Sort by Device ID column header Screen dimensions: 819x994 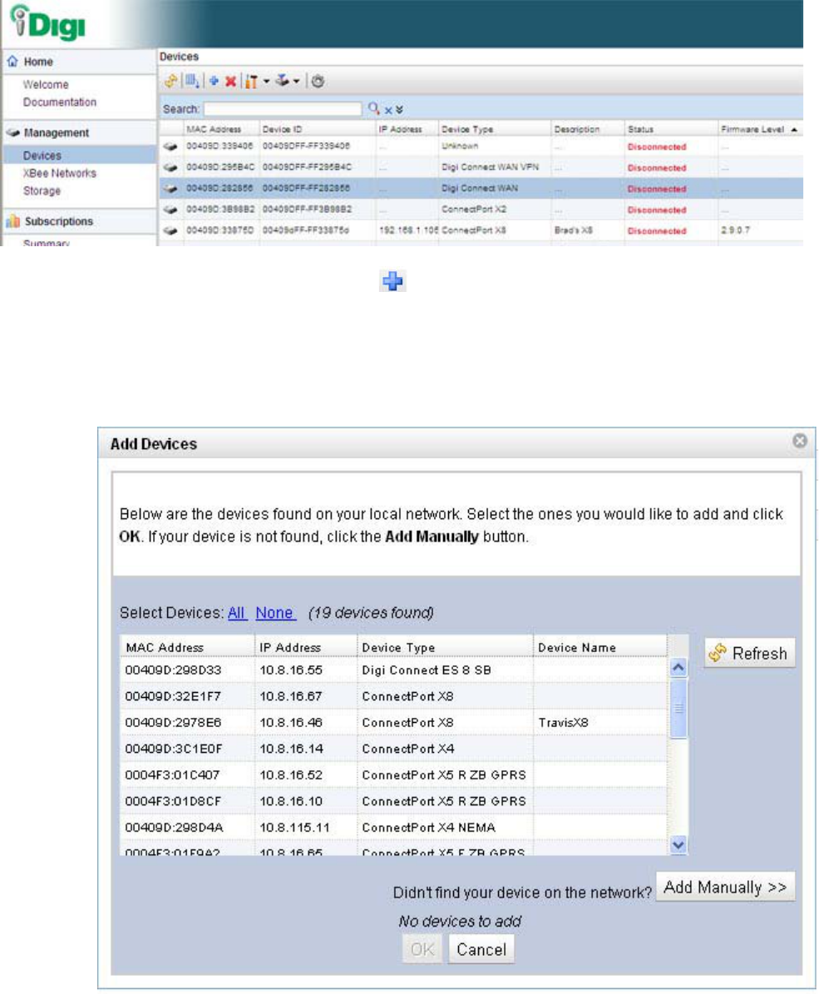283,129
